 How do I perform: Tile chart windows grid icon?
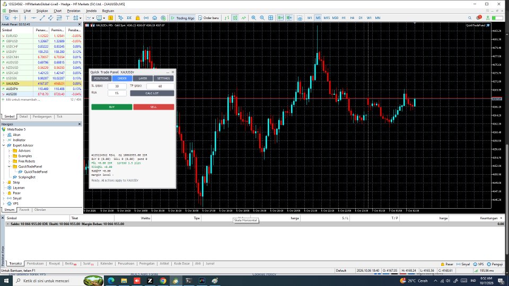pyautogui.click(x=270, y=18)
